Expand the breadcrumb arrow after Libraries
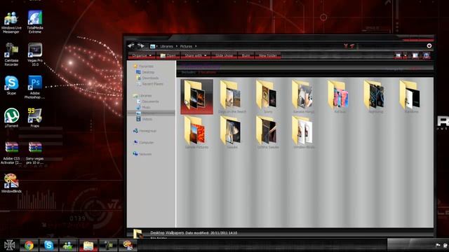Image resolution: width=449 pixels, height=252 pixels. [177, 46]
